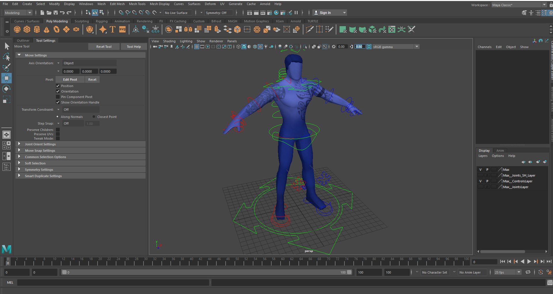The image size is (553, 294).
Task: Click the polygon Type text tool
Action: (113, 29)
